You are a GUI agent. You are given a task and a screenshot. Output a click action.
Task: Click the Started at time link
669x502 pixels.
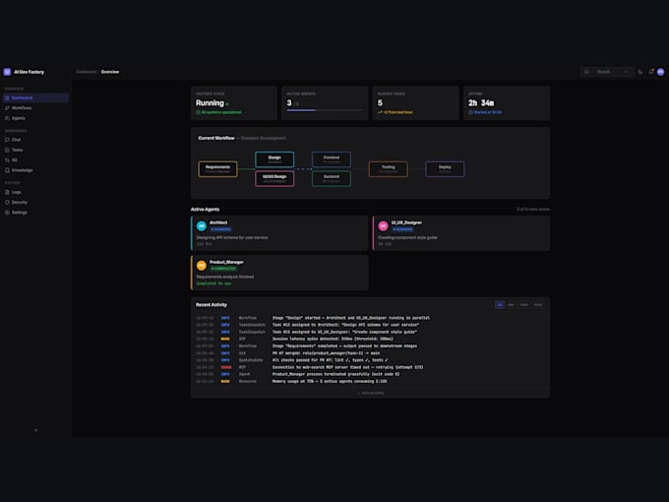point(485,112)
